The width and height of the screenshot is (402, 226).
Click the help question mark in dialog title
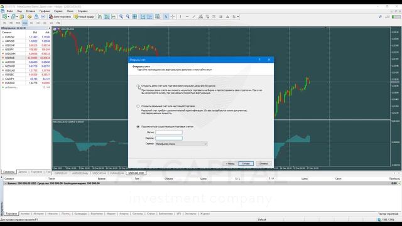tap(259, 60)
